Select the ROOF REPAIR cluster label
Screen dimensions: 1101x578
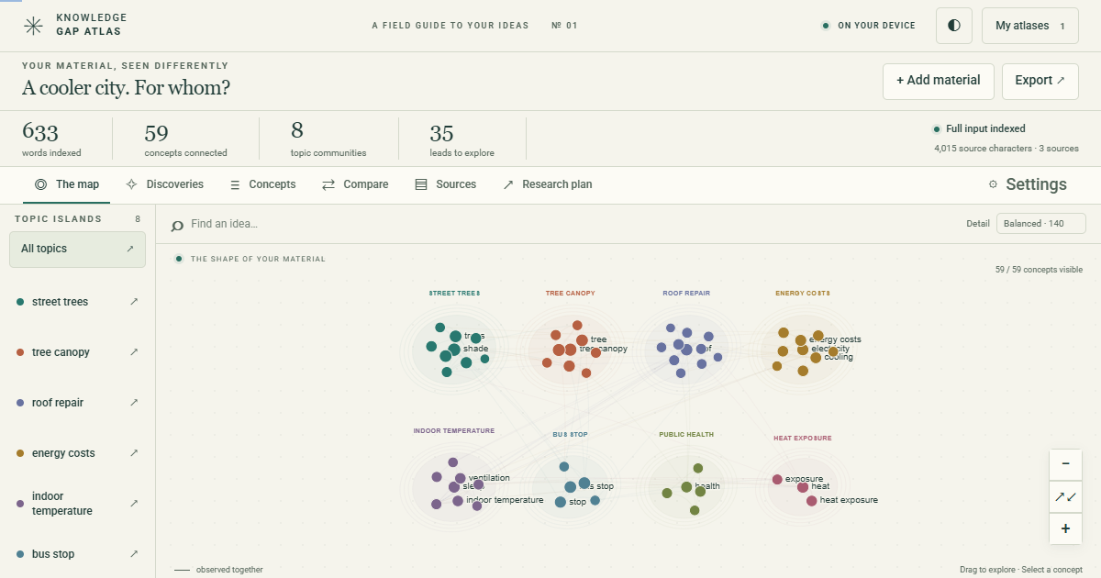[x=686, y=294]
